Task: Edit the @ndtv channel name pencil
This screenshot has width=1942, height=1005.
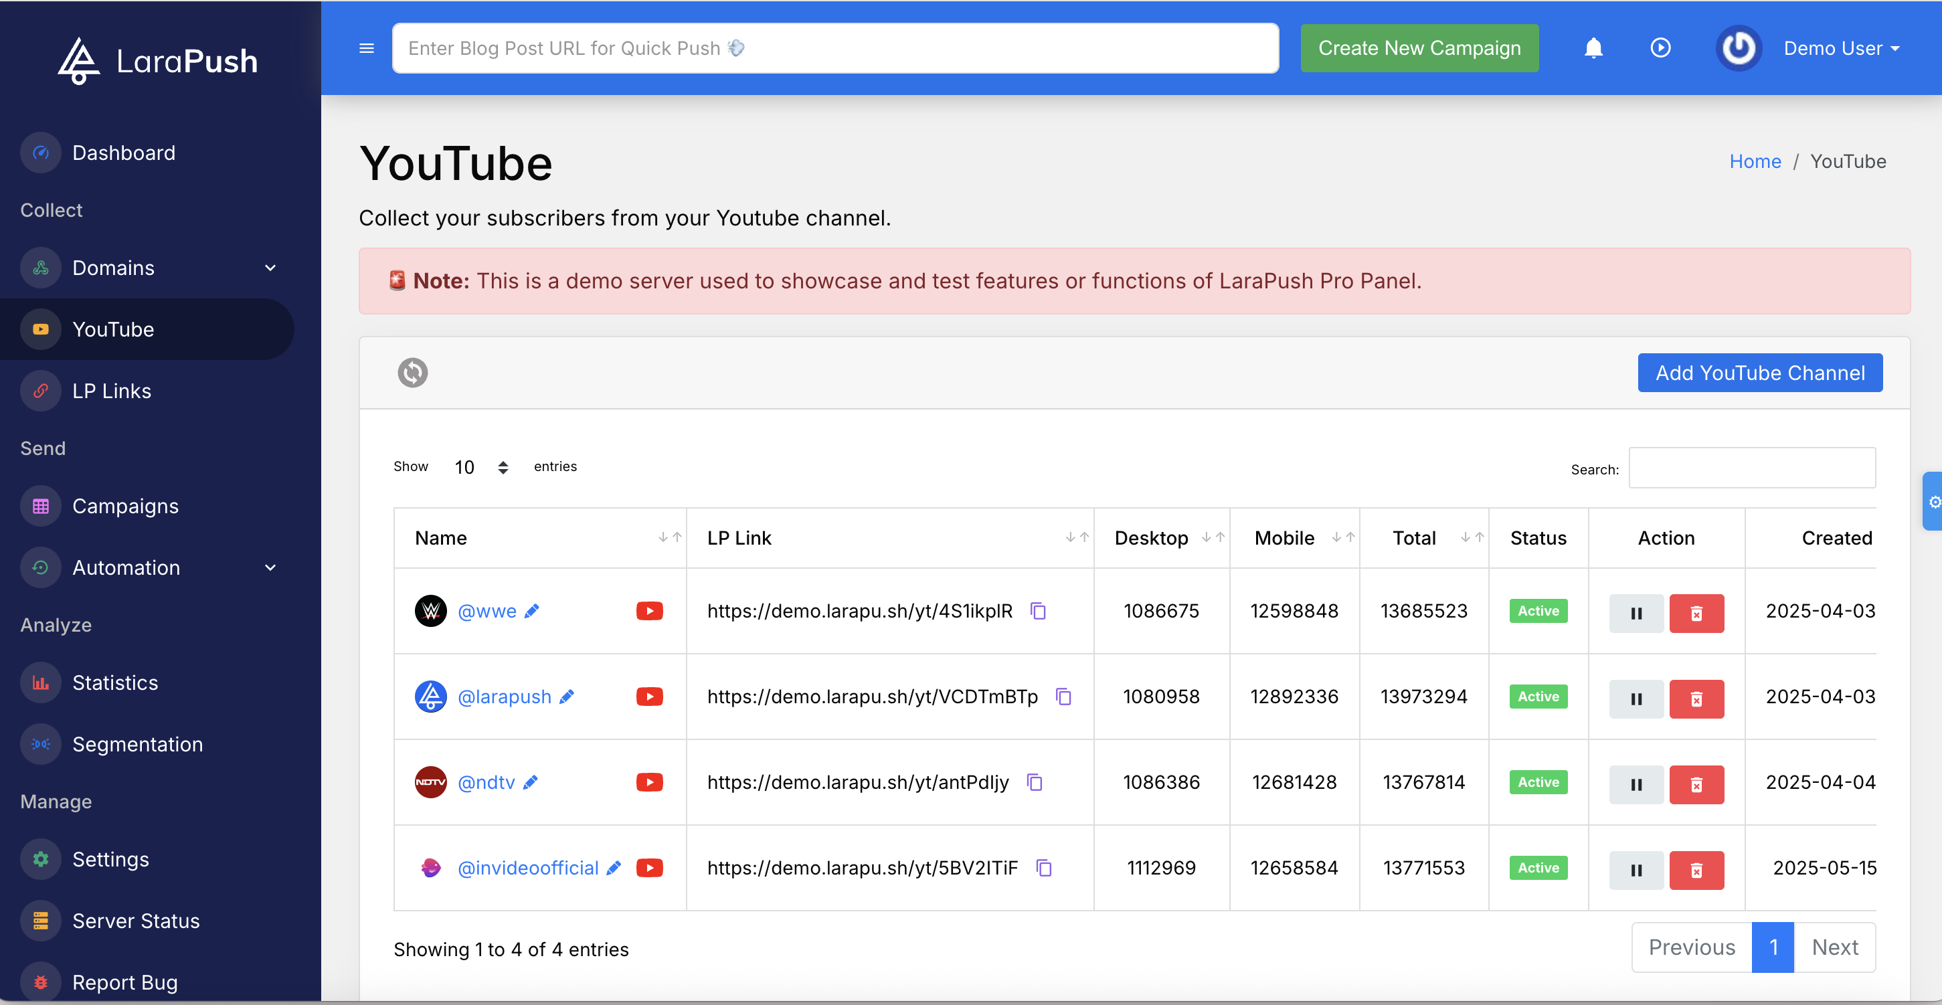Action: point(530,783)
